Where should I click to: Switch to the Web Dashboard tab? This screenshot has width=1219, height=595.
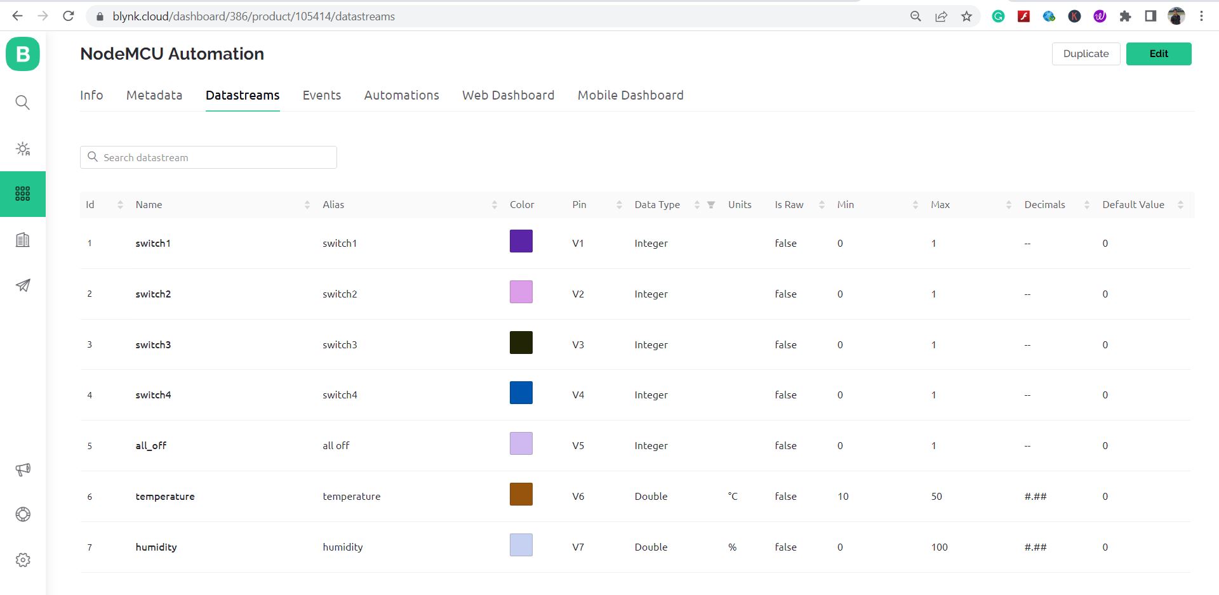click(x=508, y=95)
